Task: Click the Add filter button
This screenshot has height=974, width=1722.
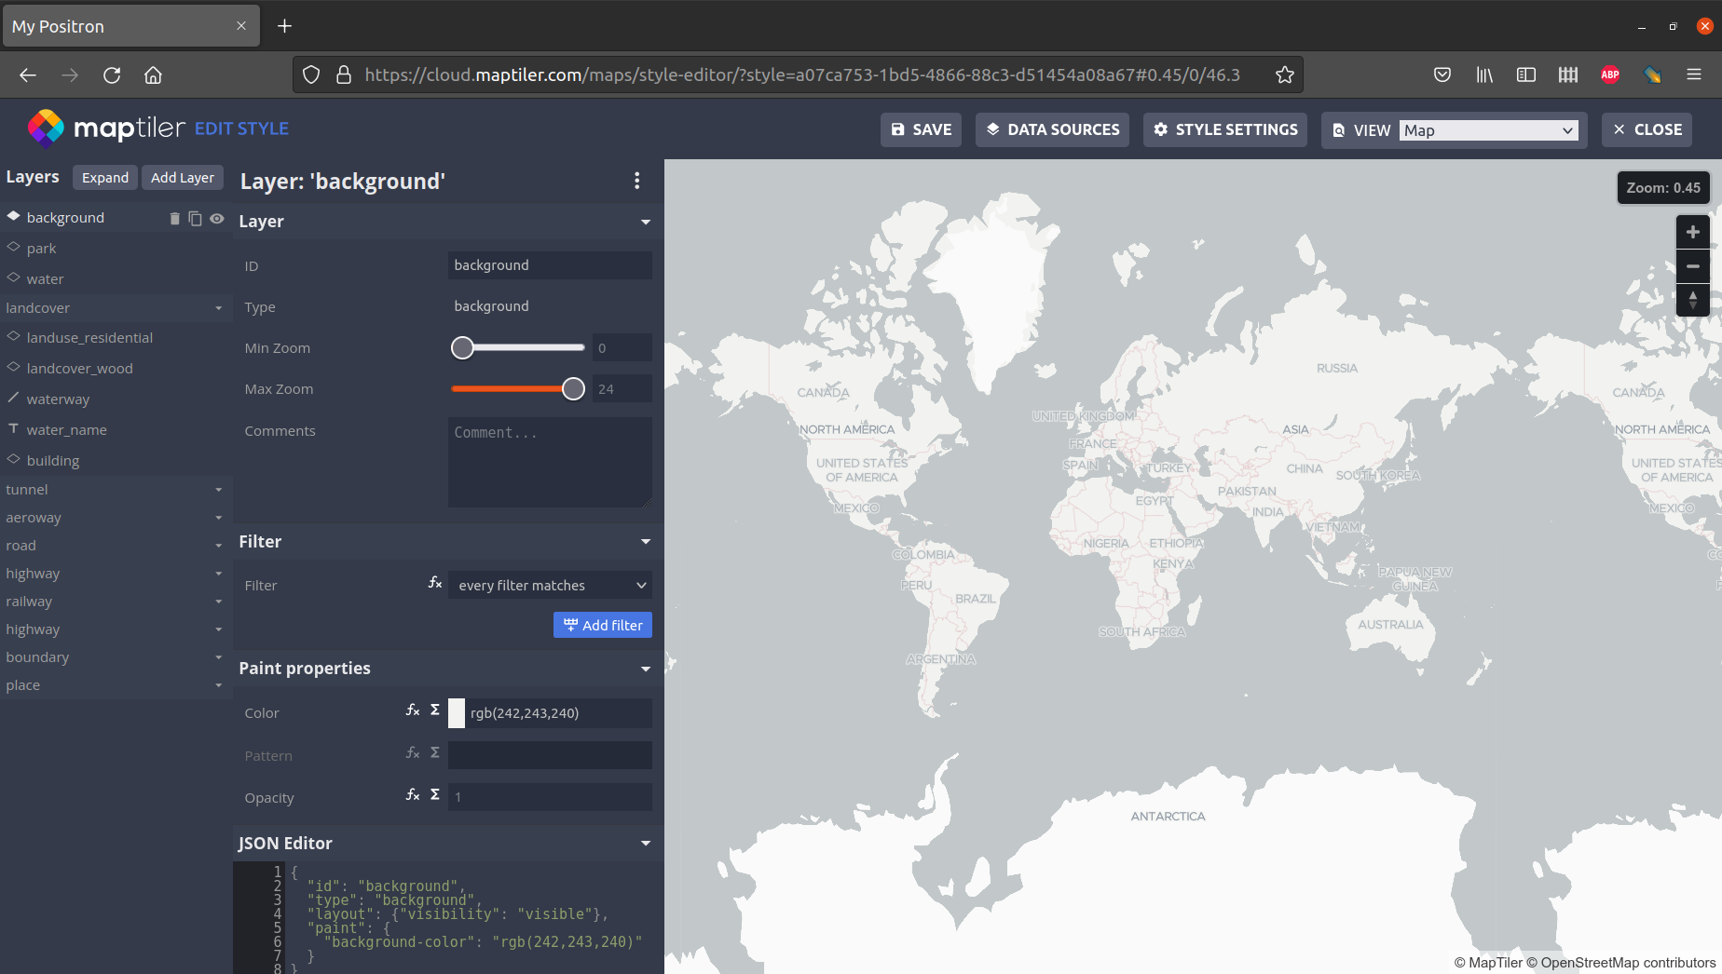Action: click(x=602, y=625)
